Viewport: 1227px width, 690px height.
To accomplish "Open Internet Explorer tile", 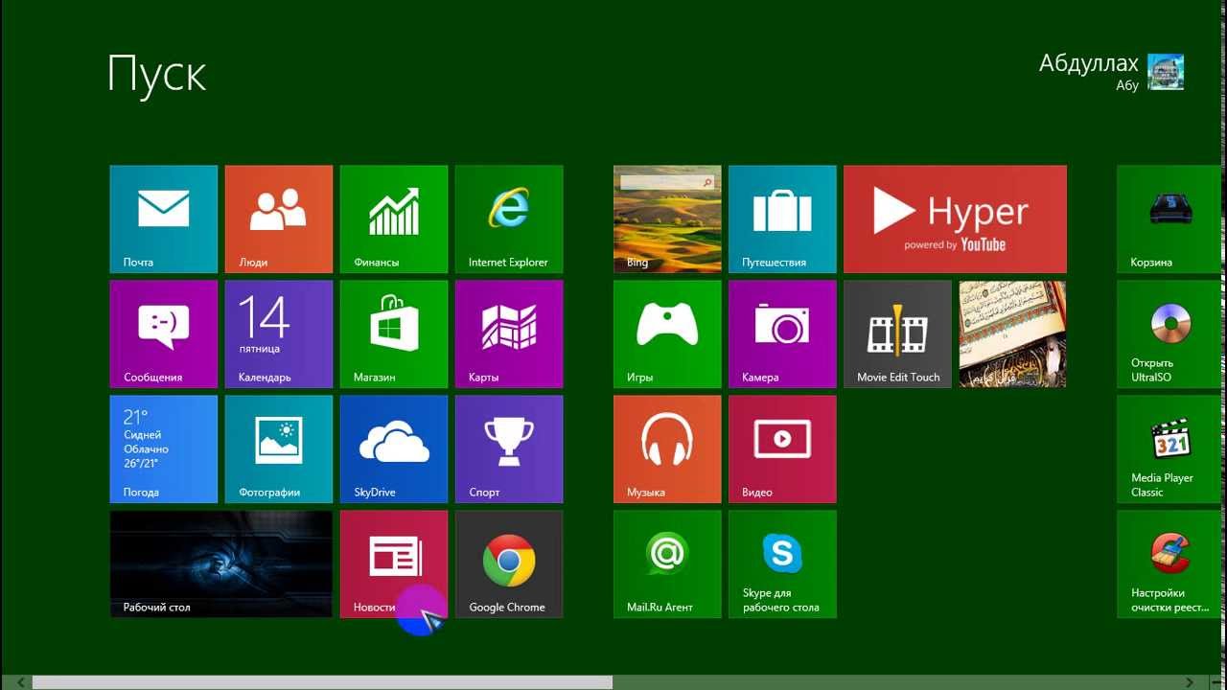I will 509,219.
